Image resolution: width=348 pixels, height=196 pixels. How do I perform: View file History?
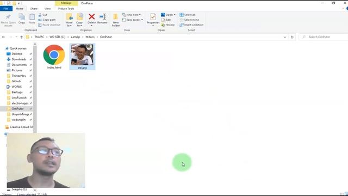click(x=168, y=25)
